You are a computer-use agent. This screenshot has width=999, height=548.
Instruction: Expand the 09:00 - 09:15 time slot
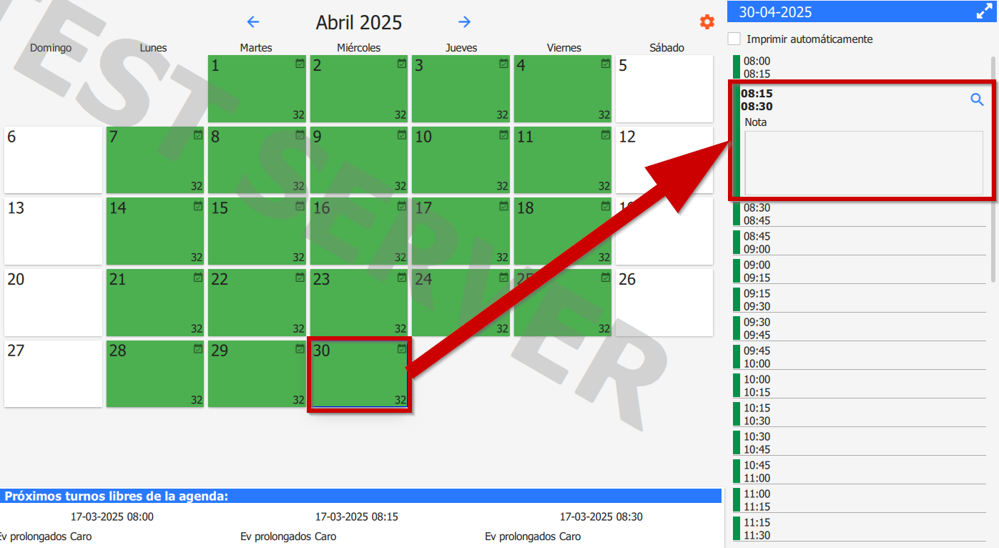[858, 271]
